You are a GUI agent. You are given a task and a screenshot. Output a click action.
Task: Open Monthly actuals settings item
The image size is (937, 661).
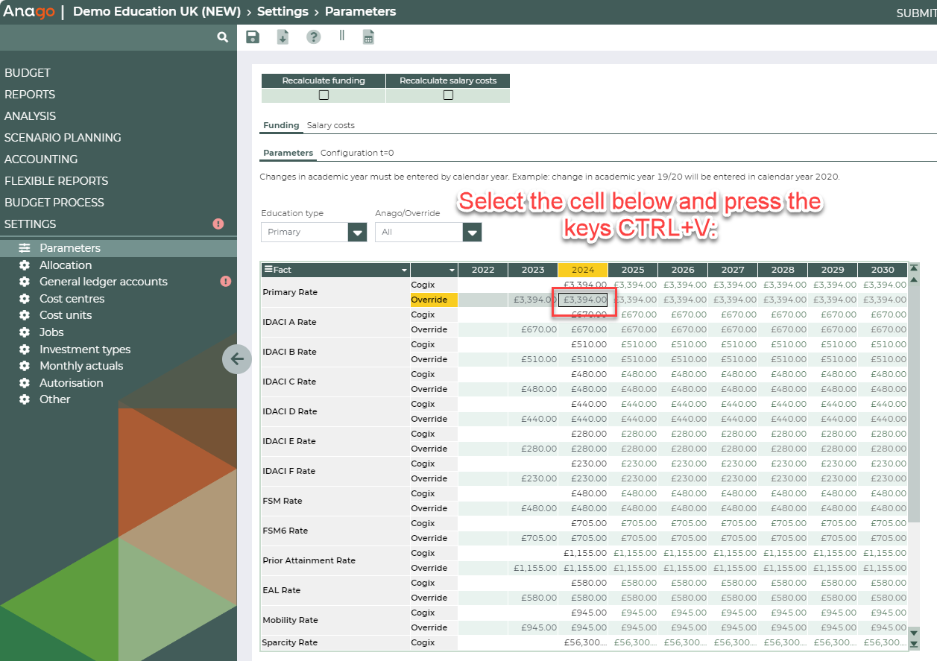81,366
